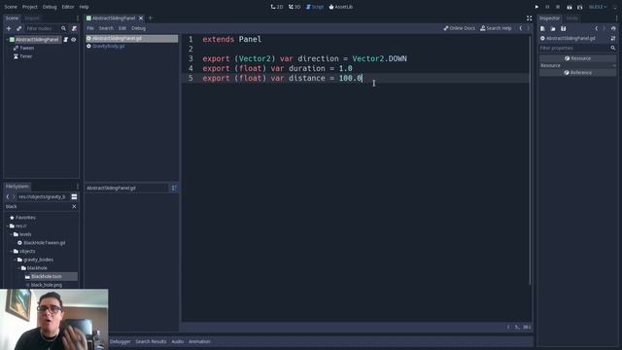Image resolution: width=622 pixels, height=350 pixels.
Task: Toggle visibility of AbstractSlidingPanel node
Action: pos(74,40)
